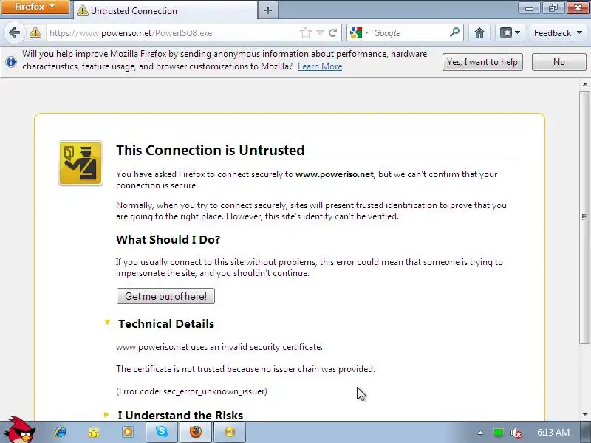Open the Angry Birds start button

click(21, 430)
